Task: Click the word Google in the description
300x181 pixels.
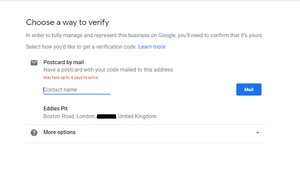Action: (167, 35)
